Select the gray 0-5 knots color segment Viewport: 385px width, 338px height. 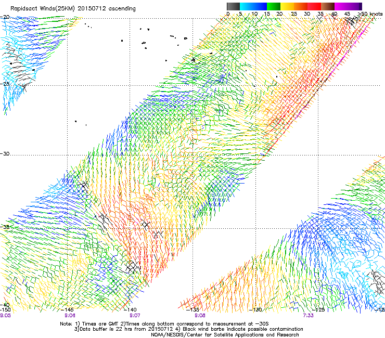[233, 6]
